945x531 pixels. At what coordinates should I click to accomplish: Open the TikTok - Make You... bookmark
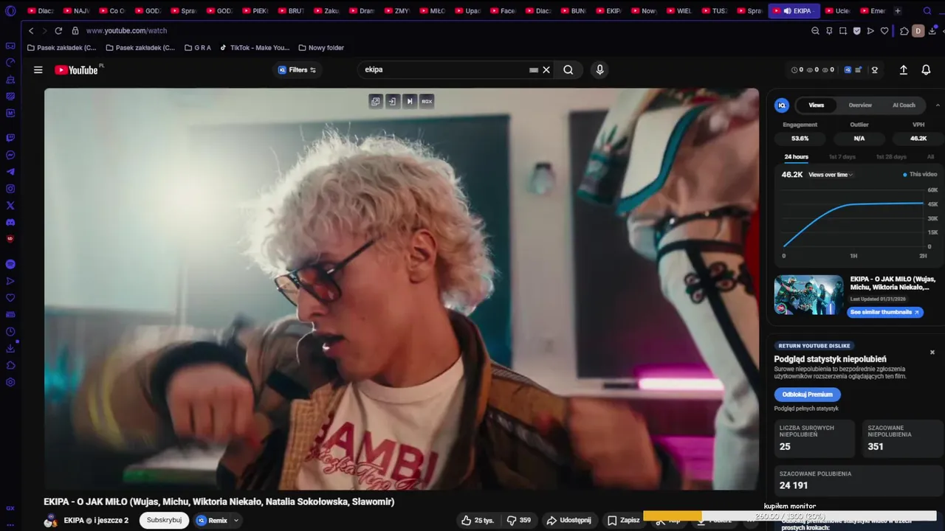tap(255, 48)
